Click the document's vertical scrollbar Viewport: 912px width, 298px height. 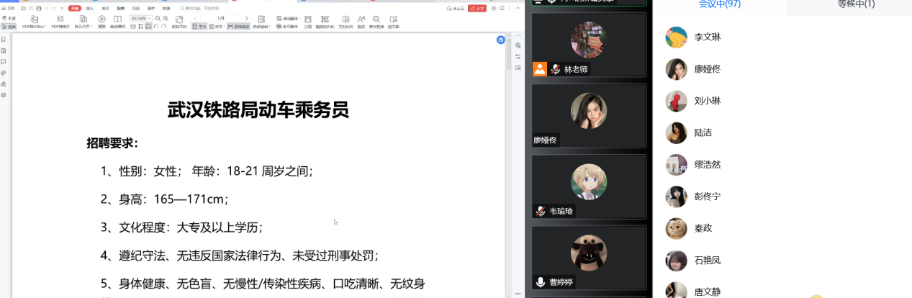[509, 58]
